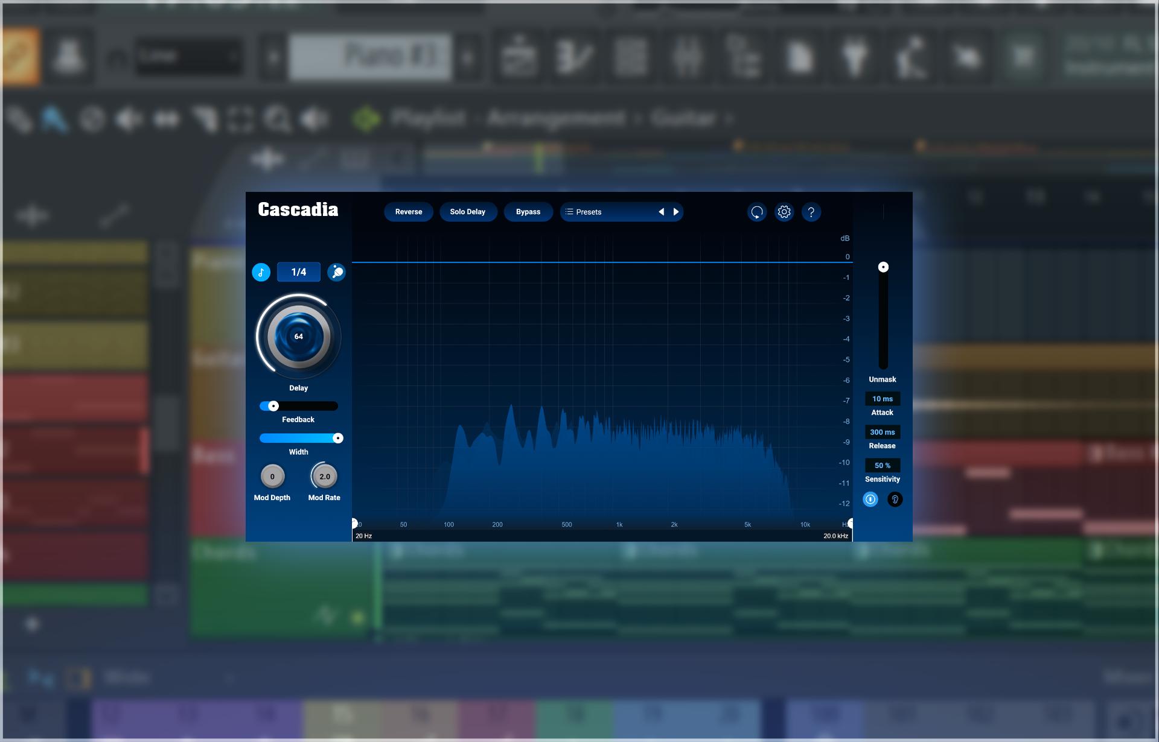
Task: Toggle the Bypass button
Action: [528, 212]
